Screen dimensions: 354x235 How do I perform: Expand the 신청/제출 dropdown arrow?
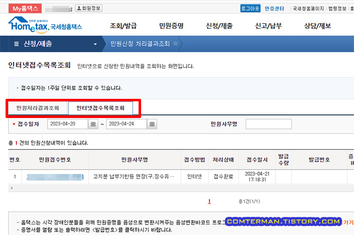95,44
